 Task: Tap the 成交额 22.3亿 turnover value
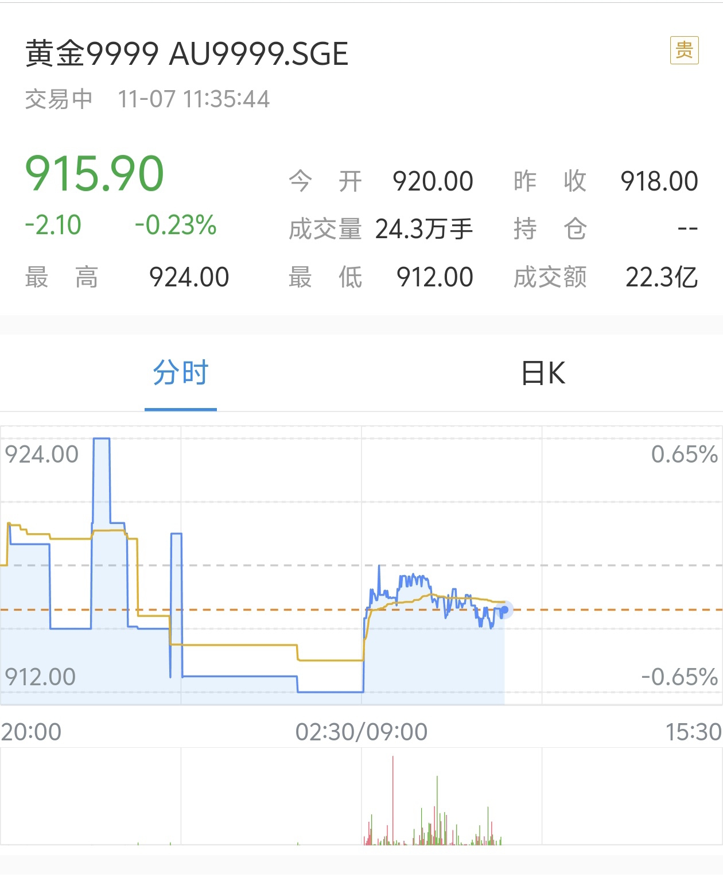point(661,277)
